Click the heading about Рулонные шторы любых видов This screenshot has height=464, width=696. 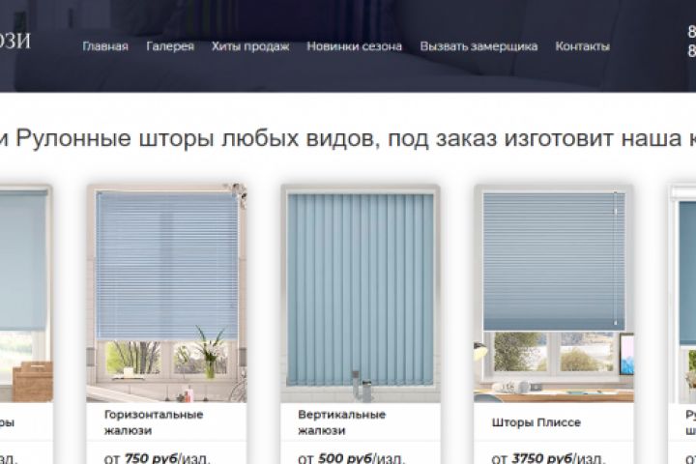[348, 138]
